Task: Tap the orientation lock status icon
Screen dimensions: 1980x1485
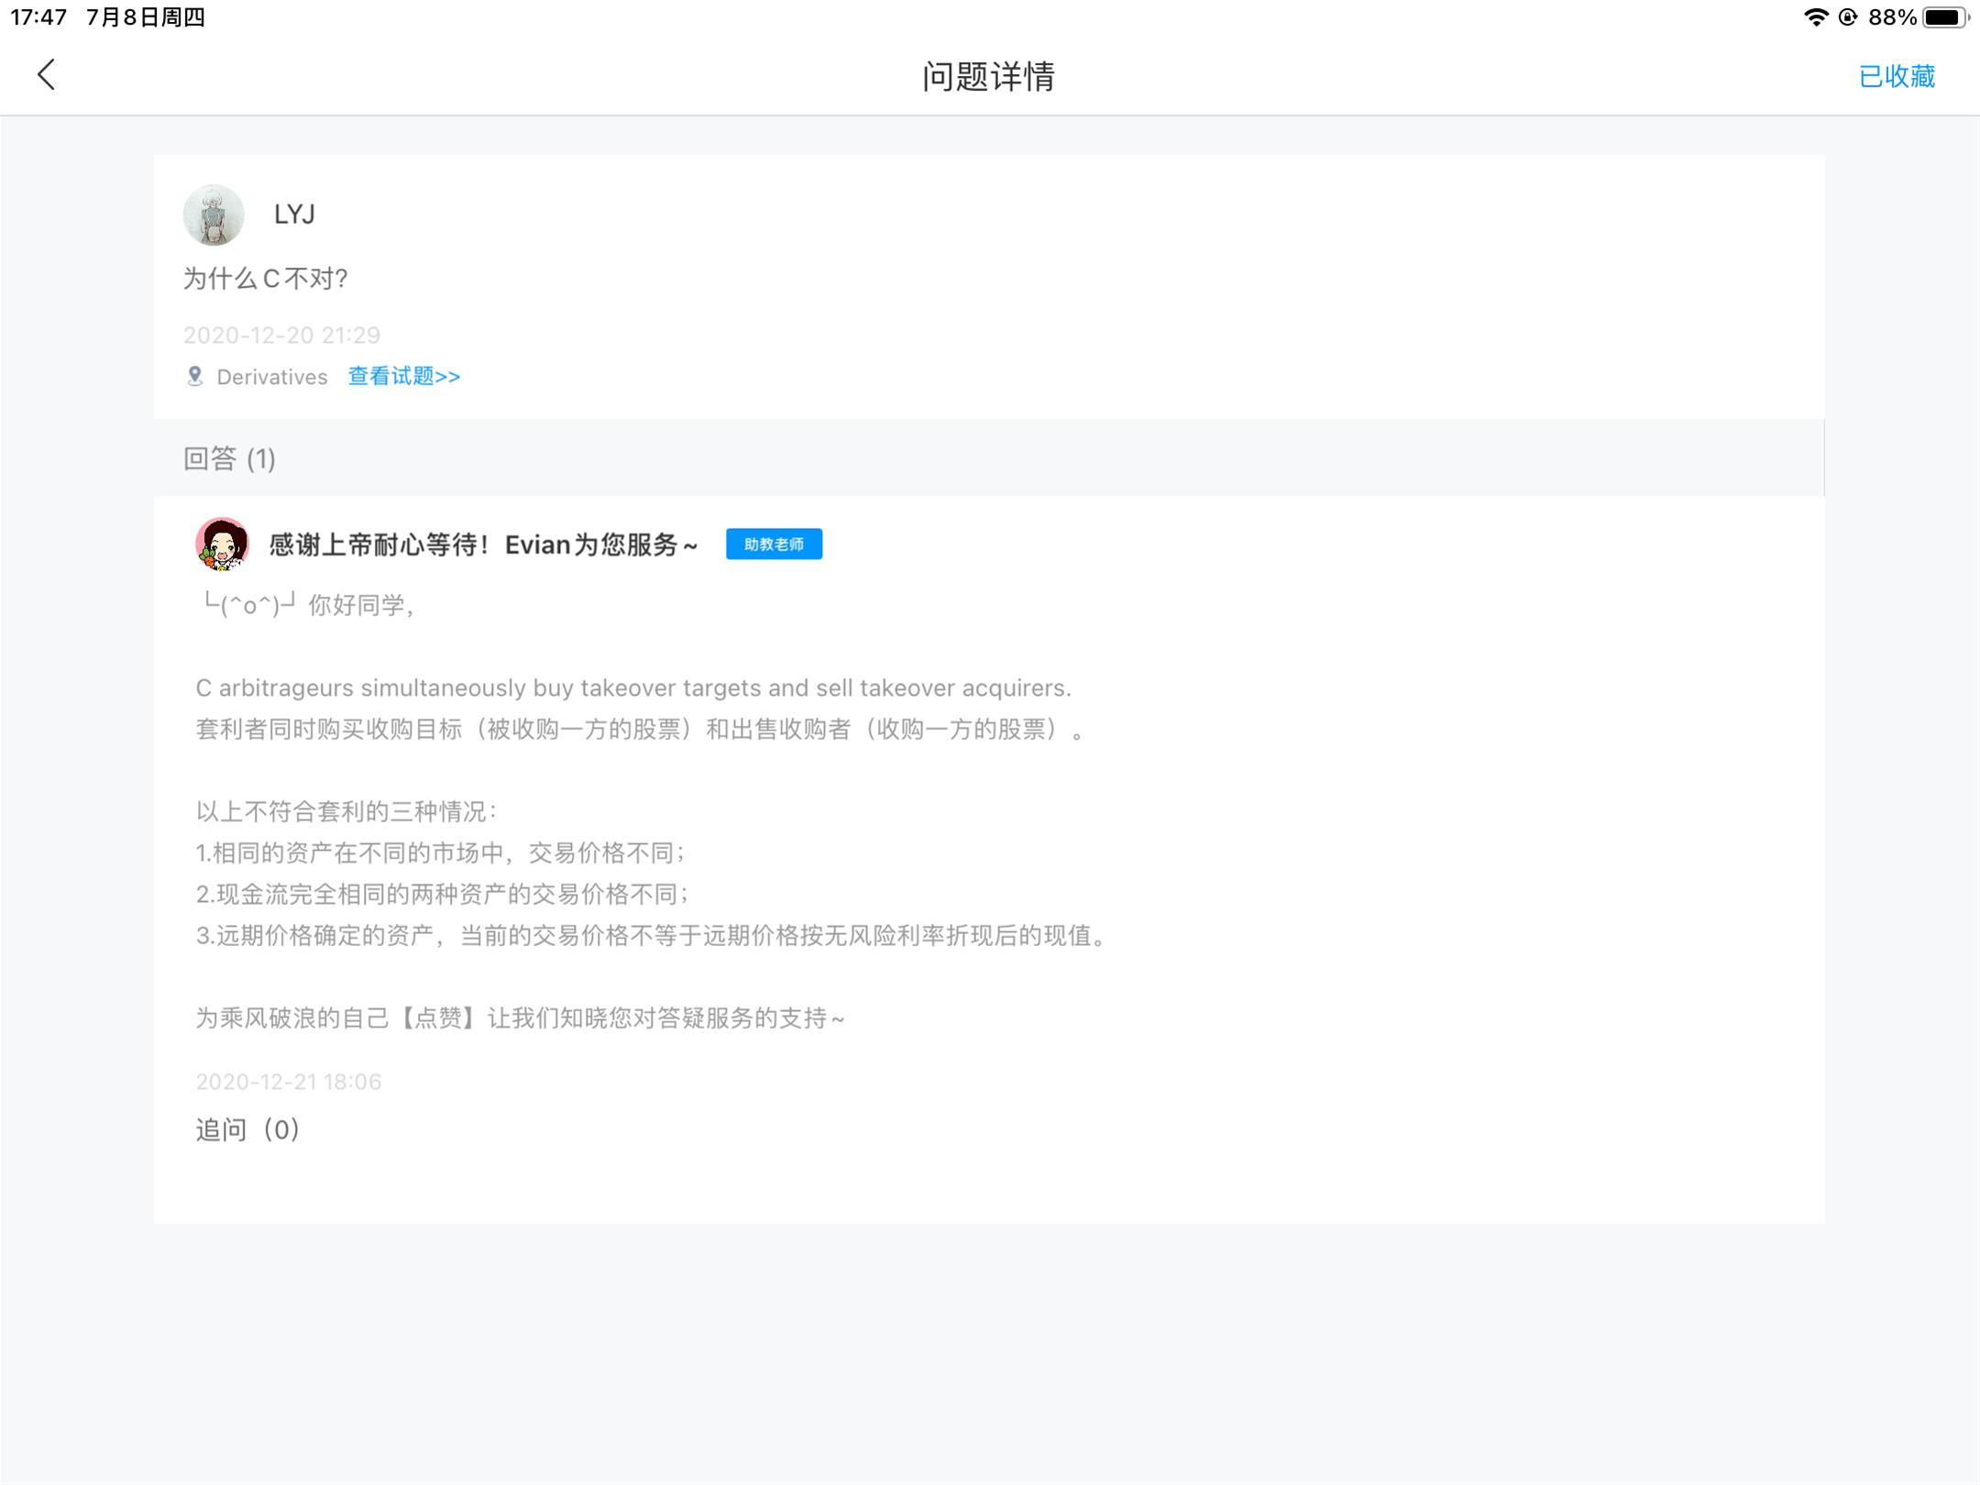Action: pyautogui.click(x=1848, y=17)
